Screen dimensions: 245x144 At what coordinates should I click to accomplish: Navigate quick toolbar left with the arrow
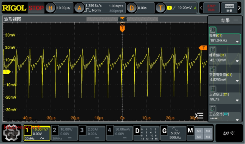tap(201, 8)
